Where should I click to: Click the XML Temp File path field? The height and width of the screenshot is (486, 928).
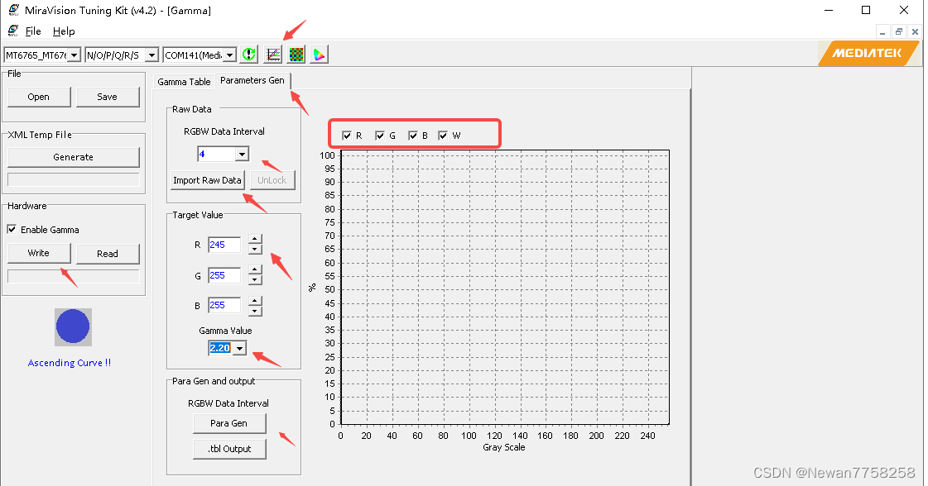pos(74,179)
